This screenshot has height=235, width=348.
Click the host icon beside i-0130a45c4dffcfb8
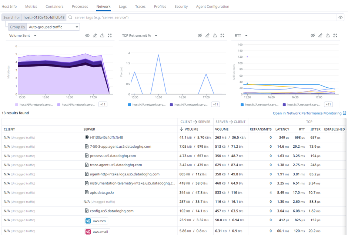(87, 137)
